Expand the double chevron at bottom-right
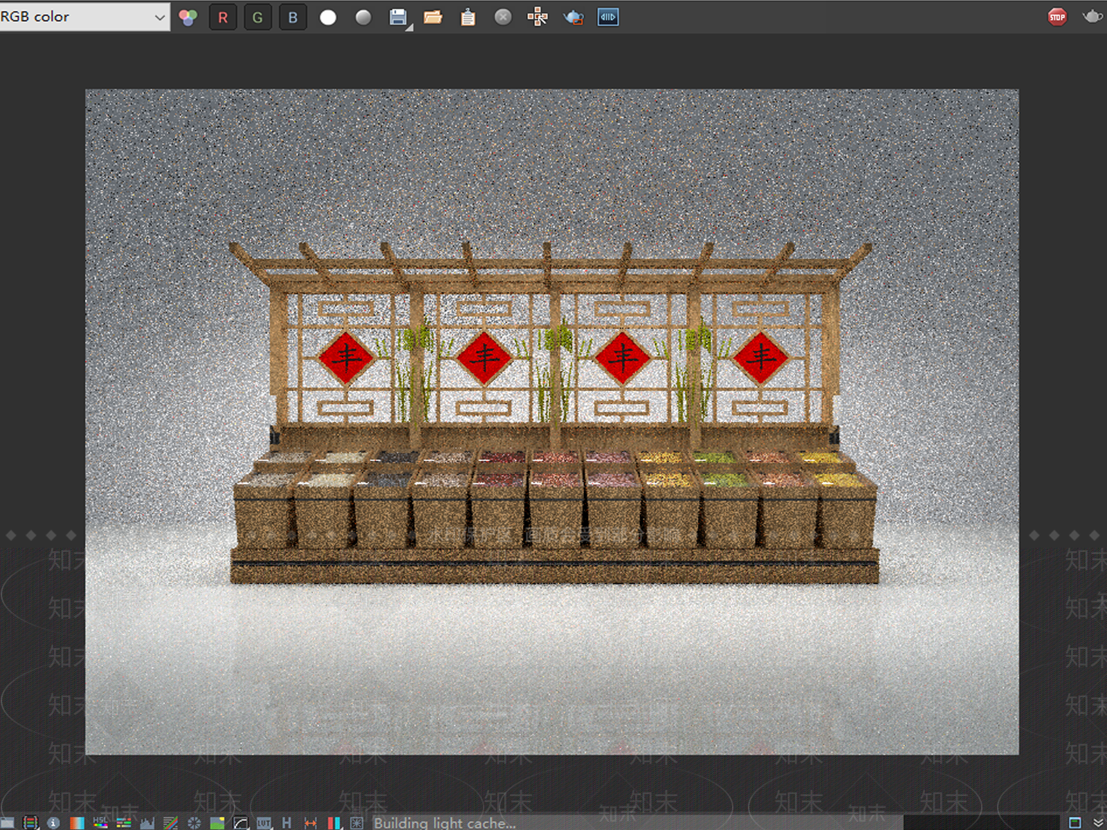 click(x=1098, y=822)
